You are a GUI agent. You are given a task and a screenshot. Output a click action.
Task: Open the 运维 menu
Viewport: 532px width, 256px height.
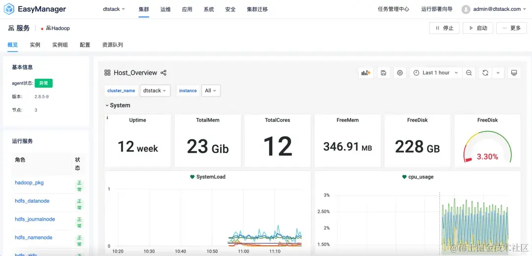pos(165,9)
